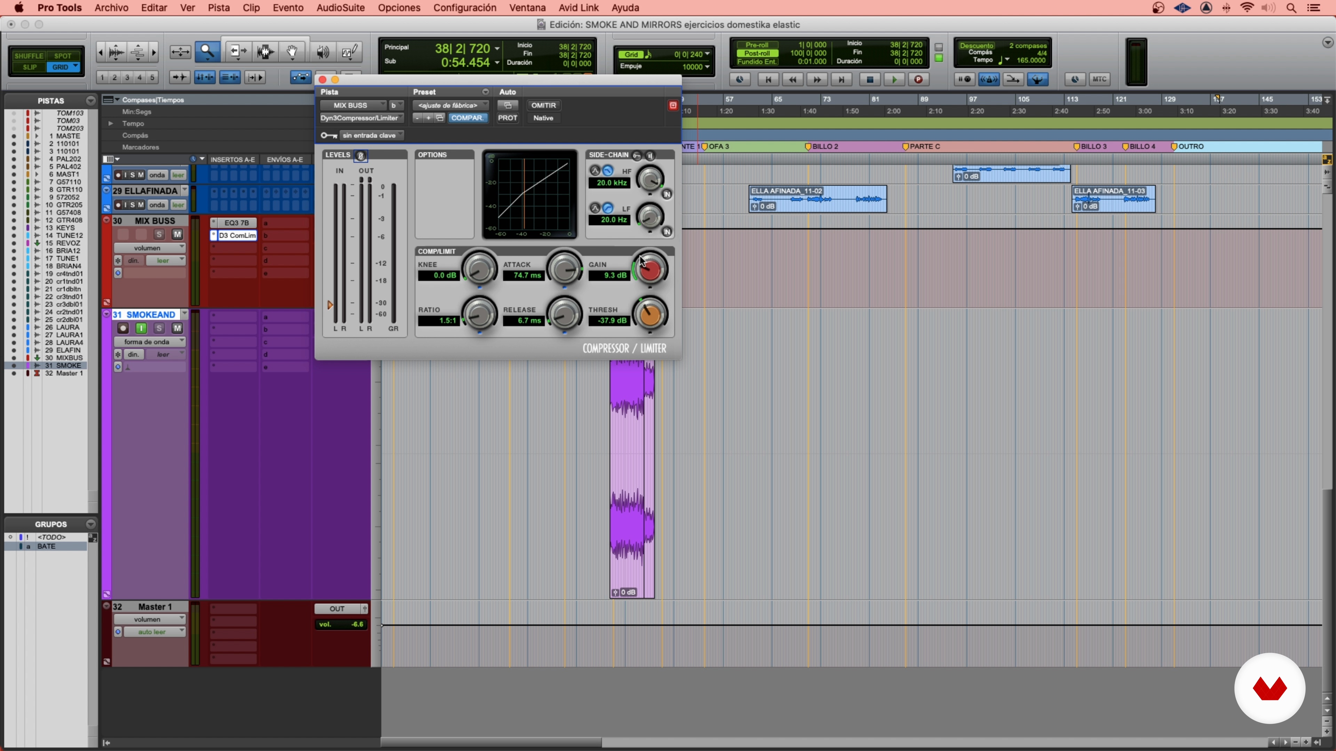Enable SHUFFLE edit mode
The image size is (1336, 751).
click(x=29, y=56)
